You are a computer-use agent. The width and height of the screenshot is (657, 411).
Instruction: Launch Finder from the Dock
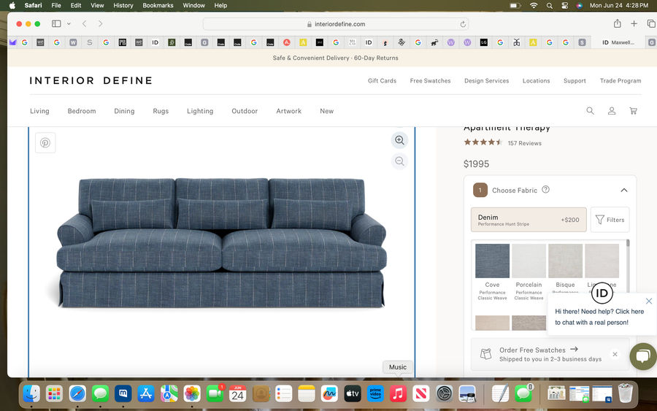(x=31, y=393)
